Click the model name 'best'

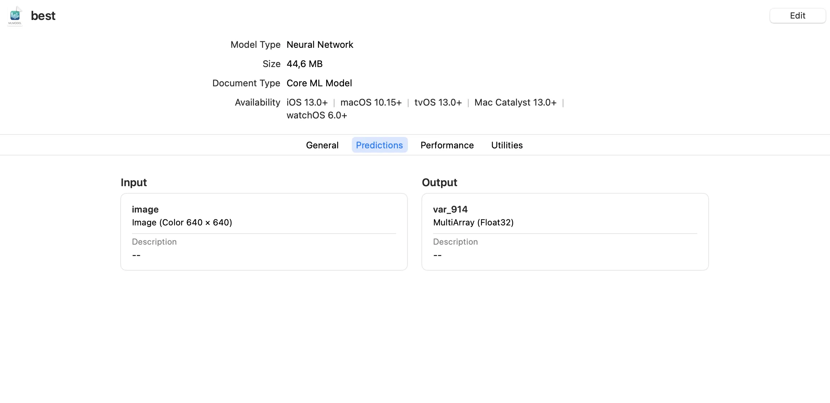43,16
